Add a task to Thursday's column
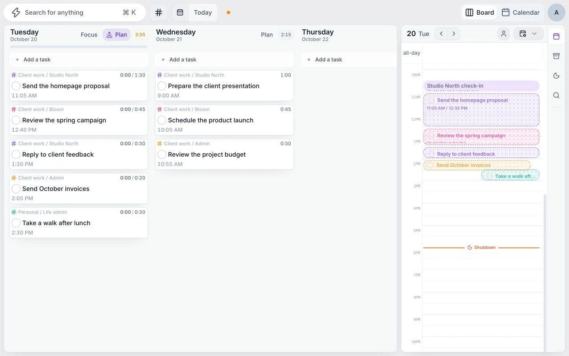Image resolution: width=569 pixels, height=356 pixels. pyautogui.click(x=349, y=60)
